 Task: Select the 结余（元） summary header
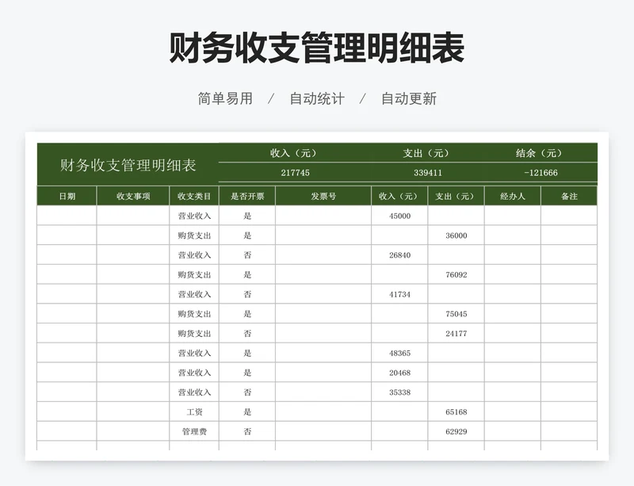tap(539, 152)
